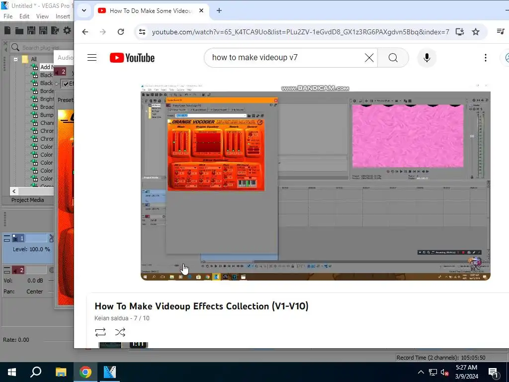The image size is (509, 382).
Task: Open project Properties gear icon in VEGAS
Action: coord(67,30)
